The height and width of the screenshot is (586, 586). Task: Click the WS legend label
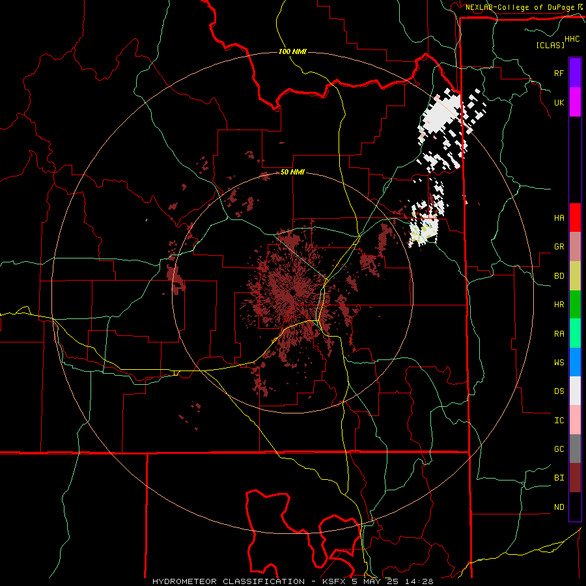(x=559, y=362)
